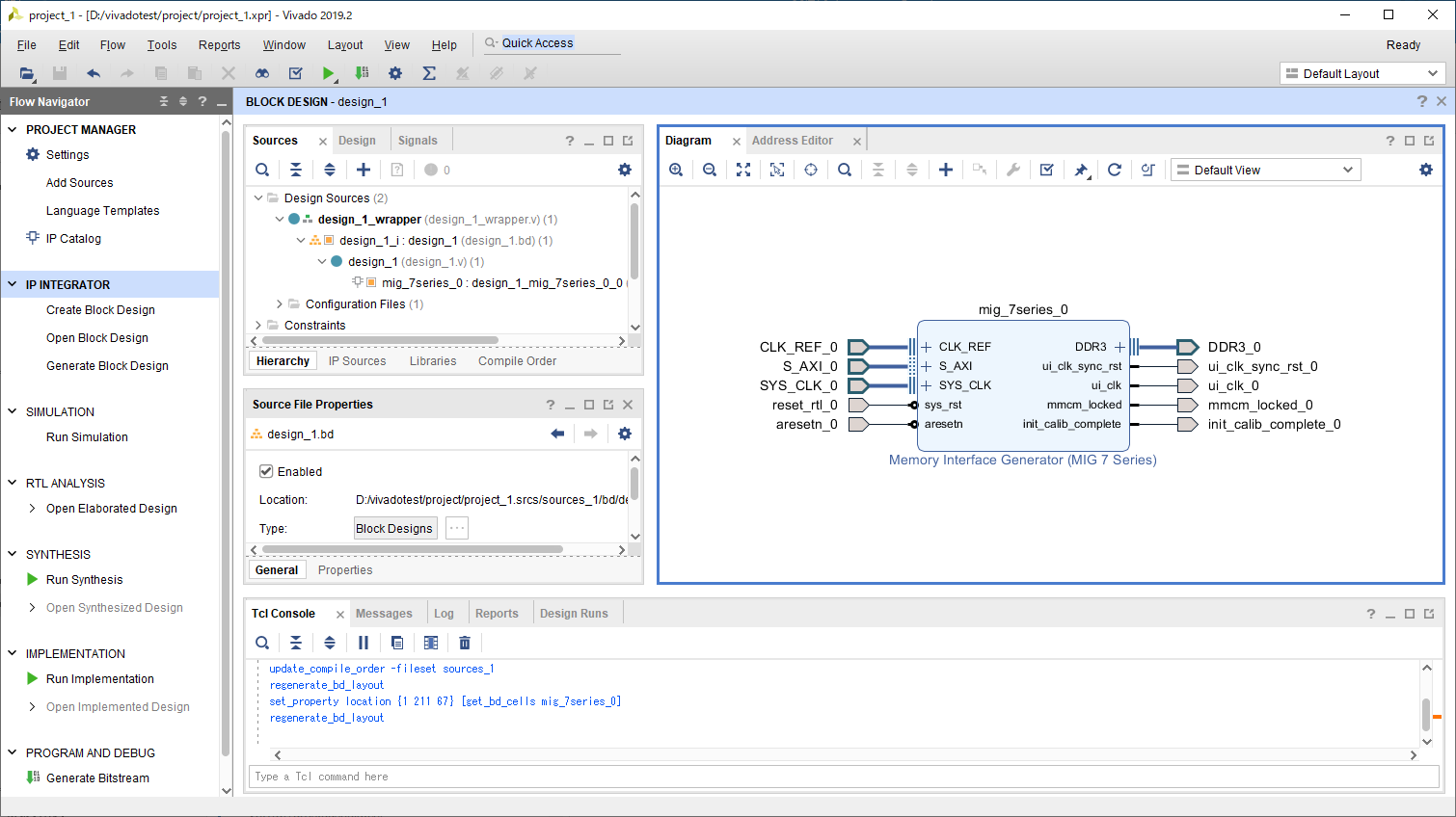
Task: Pause Tcl Console output
Action: (364, 643)
